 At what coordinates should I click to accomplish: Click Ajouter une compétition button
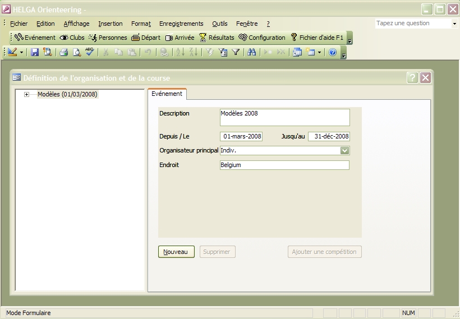324,252
